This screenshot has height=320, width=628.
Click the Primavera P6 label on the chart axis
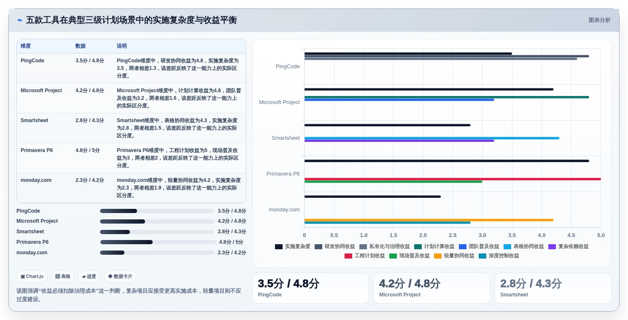[x=283, y=174]
